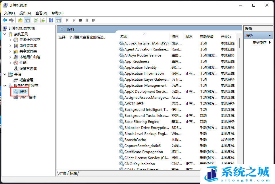The width and height of the screenshot is (275, 184).
Task: Select the BranchCache service row
Action: 135,140
